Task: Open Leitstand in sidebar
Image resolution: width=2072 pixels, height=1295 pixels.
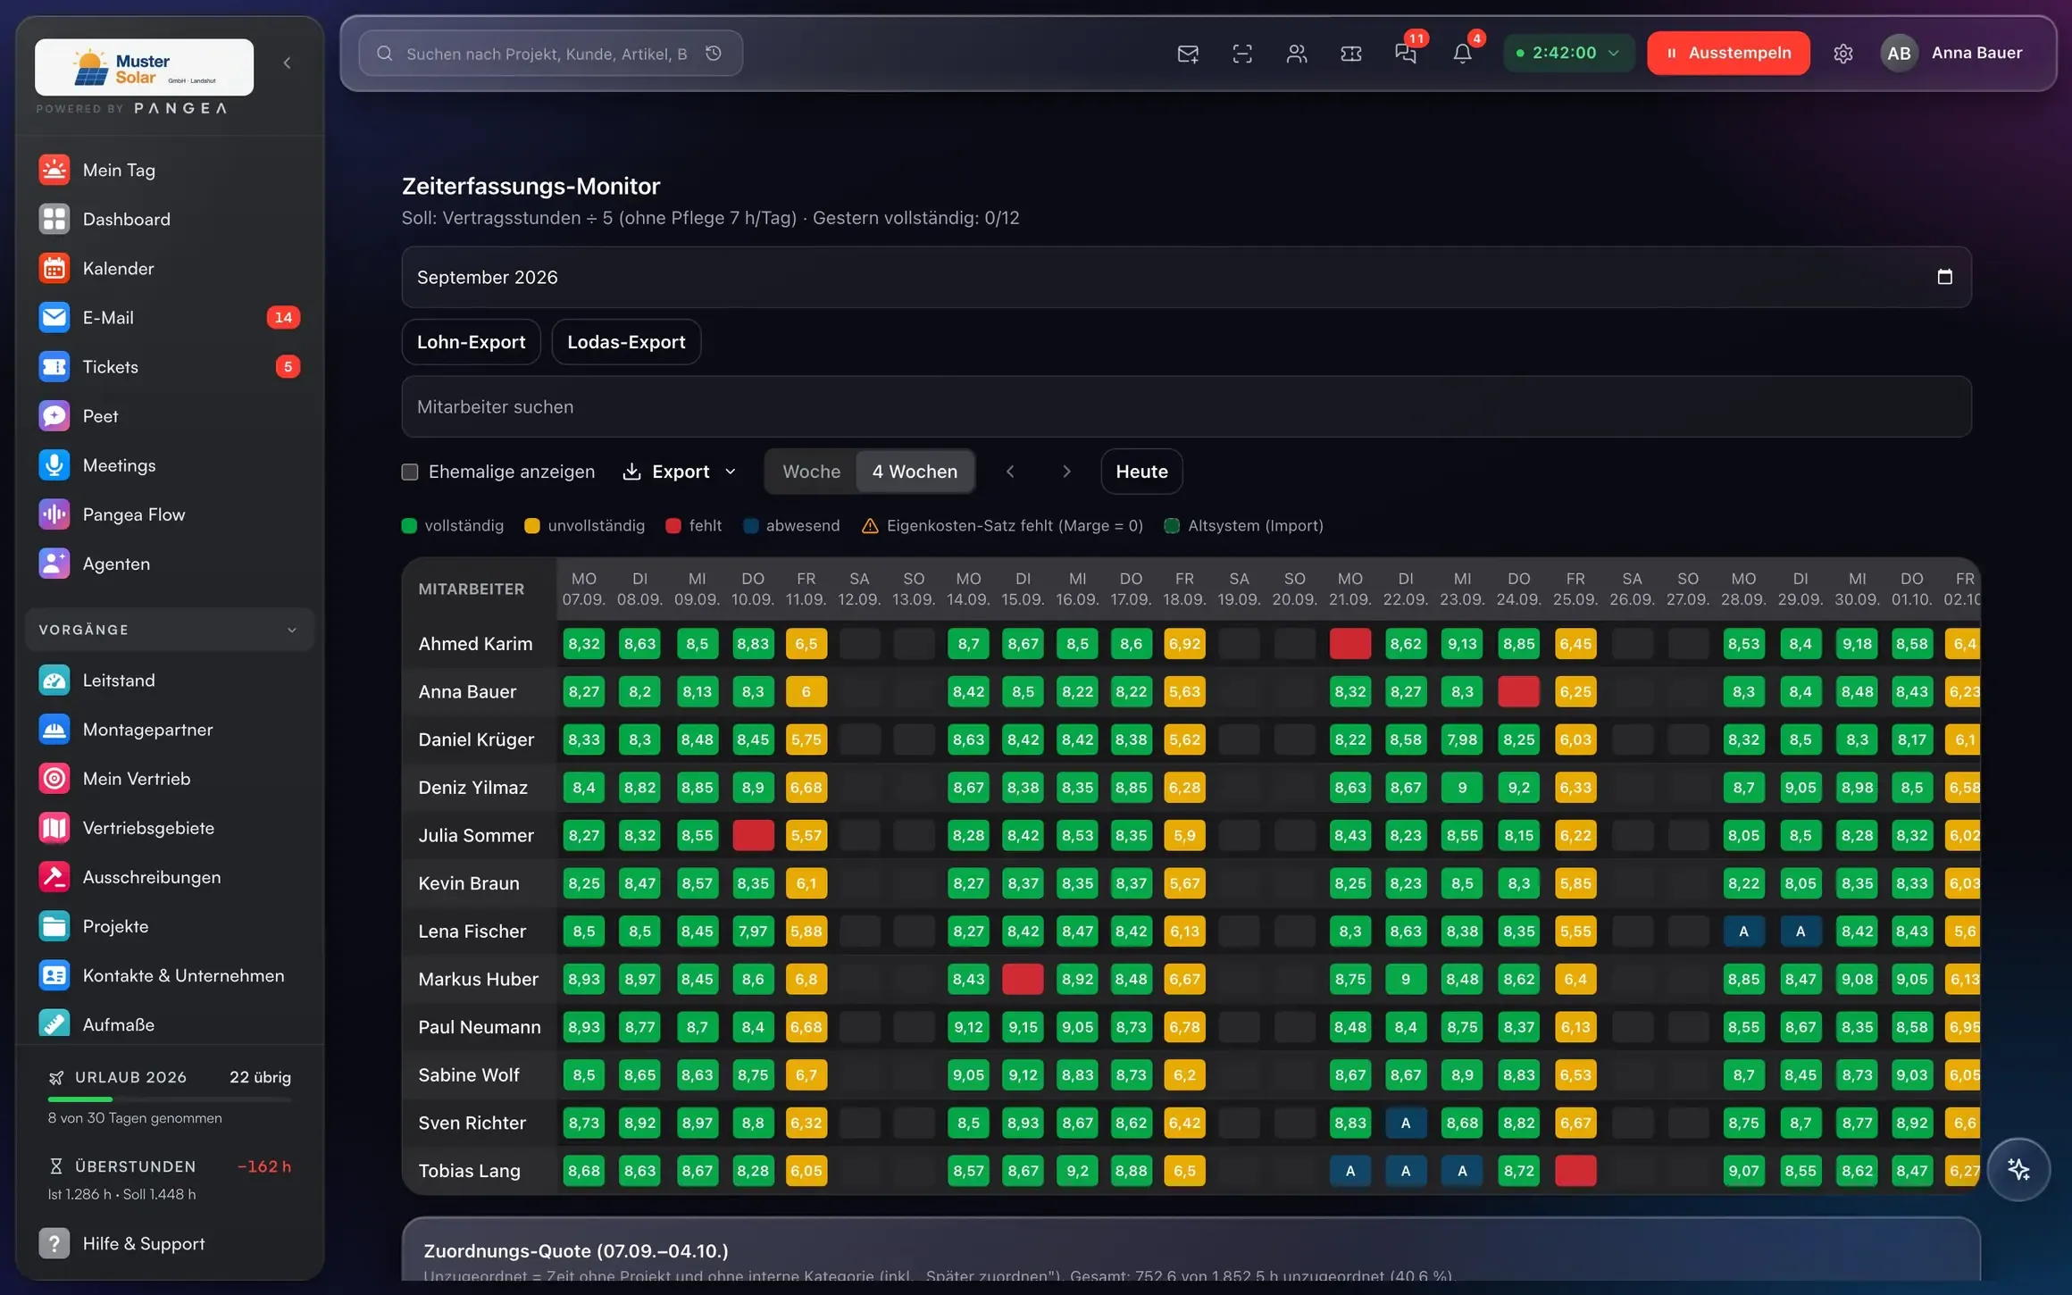Action: pos(170,681)
